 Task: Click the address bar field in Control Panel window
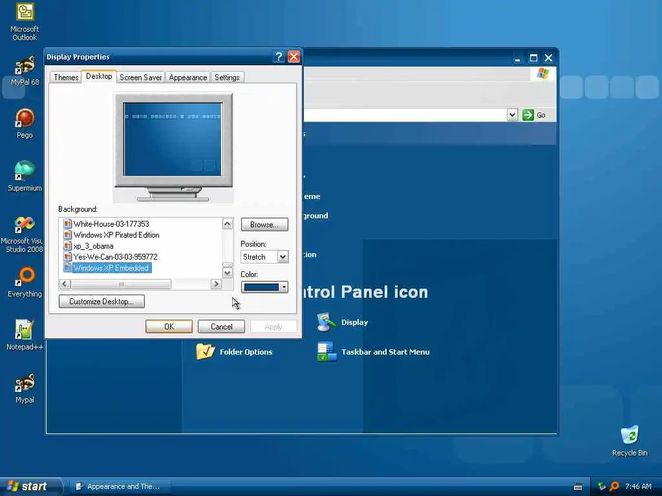(405, 115)
